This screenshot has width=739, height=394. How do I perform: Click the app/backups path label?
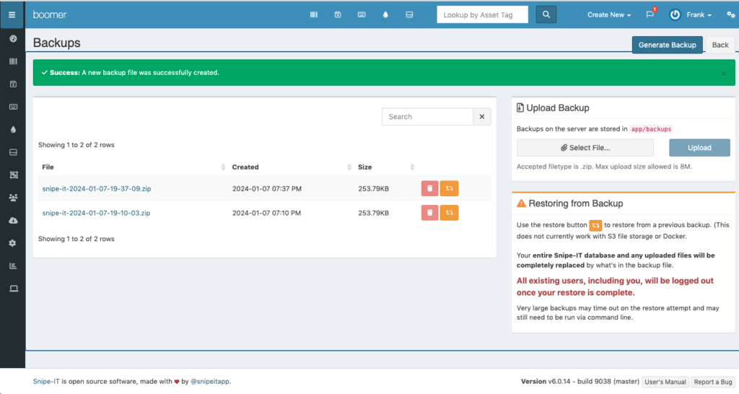(652, 129)
